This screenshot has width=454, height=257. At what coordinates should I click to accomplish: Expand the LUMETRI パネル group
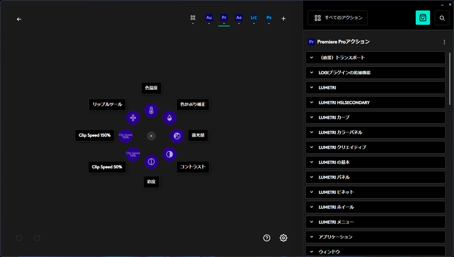pos(375,177)
